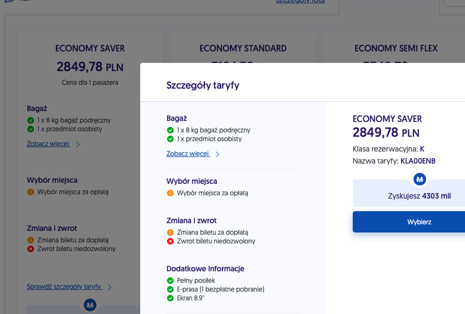
Task: Click Klasa rezerwacyjna: K text
Action: 388,149
